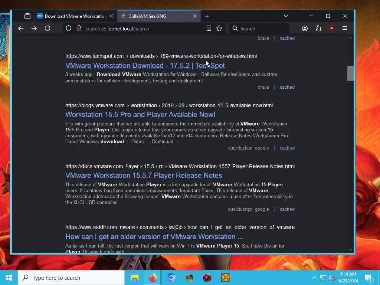Open cached link at top of results

point(287,38)
